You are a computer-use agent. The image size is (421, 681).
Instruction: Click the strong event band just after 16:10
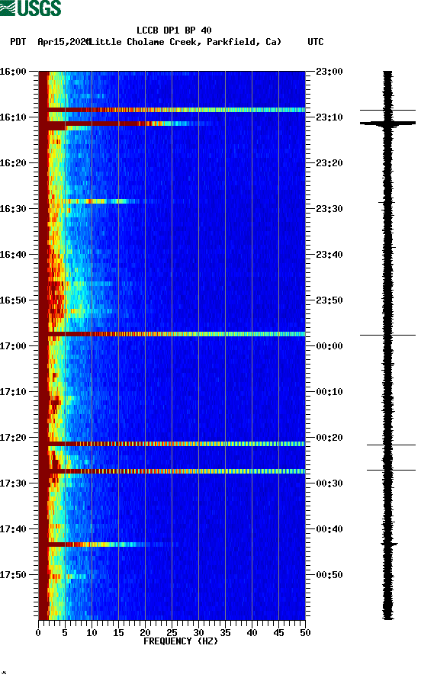pyautogui.click(x=126, y=124)
